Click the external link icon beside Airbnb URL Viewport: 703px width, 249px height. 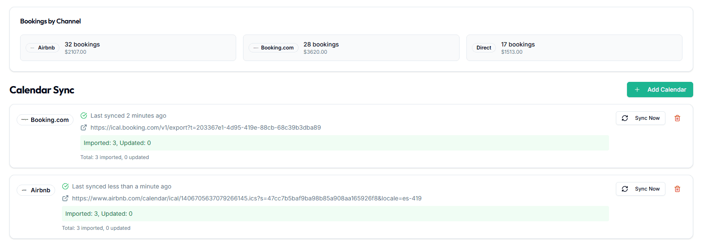65,198
